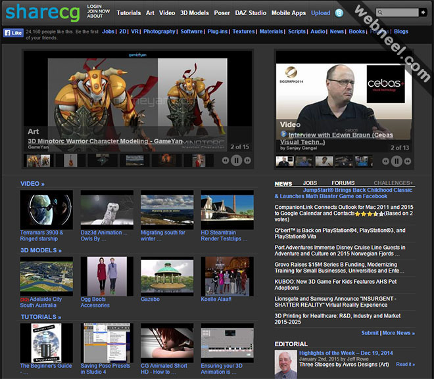Click the Submit news link
The width and height of the screenshot is (434, 379).
(370, 333)
